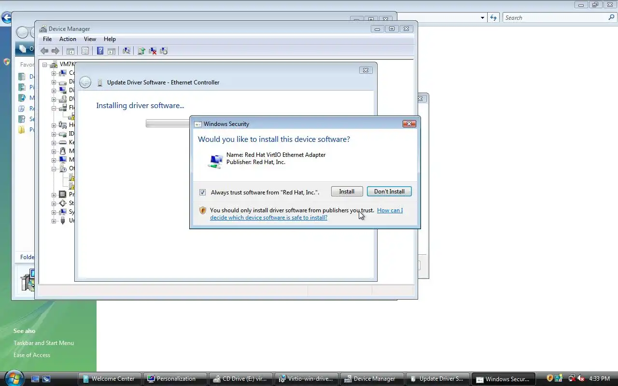Click the Show Desktop quick launch icon
Viewport: 618px width, 386px height.
[x=35, y=379]
